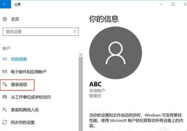Select 你的信息 in the sidebar
This screenshot has height=131, width=187.
19,59
